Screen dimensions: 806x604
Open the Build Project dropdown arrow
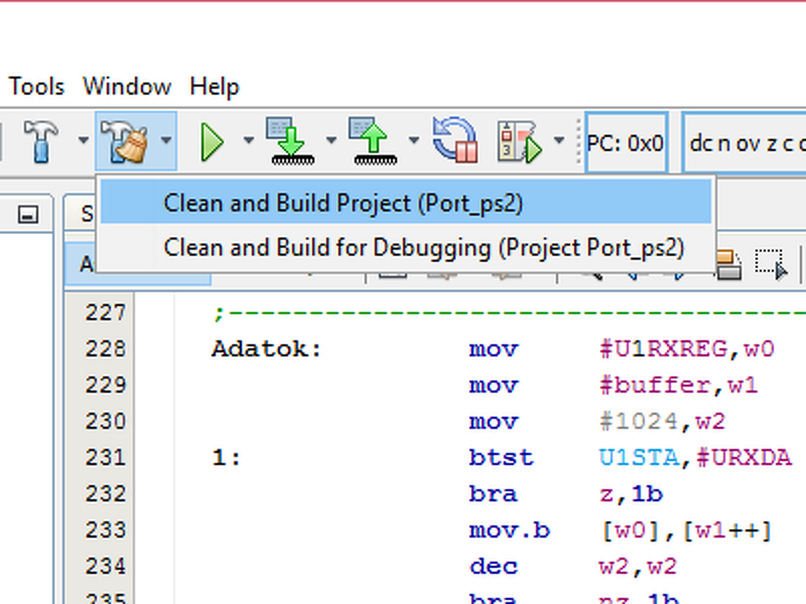point(83,140)
